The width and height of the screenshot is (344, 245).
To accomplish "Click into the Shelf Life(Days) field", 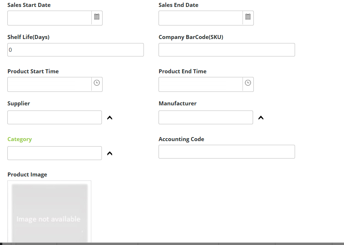I will point(76,50).
